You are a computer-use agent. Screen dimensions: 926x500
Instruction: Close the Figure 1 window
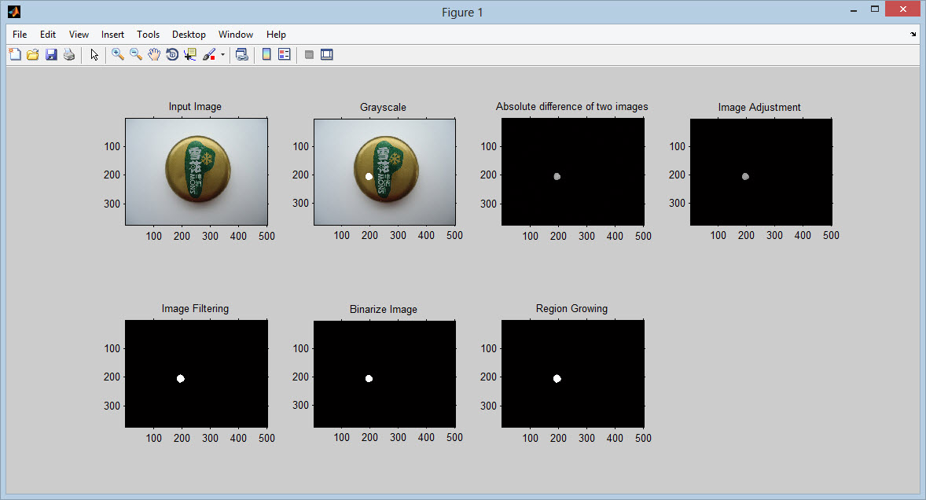tap(903, 9)
